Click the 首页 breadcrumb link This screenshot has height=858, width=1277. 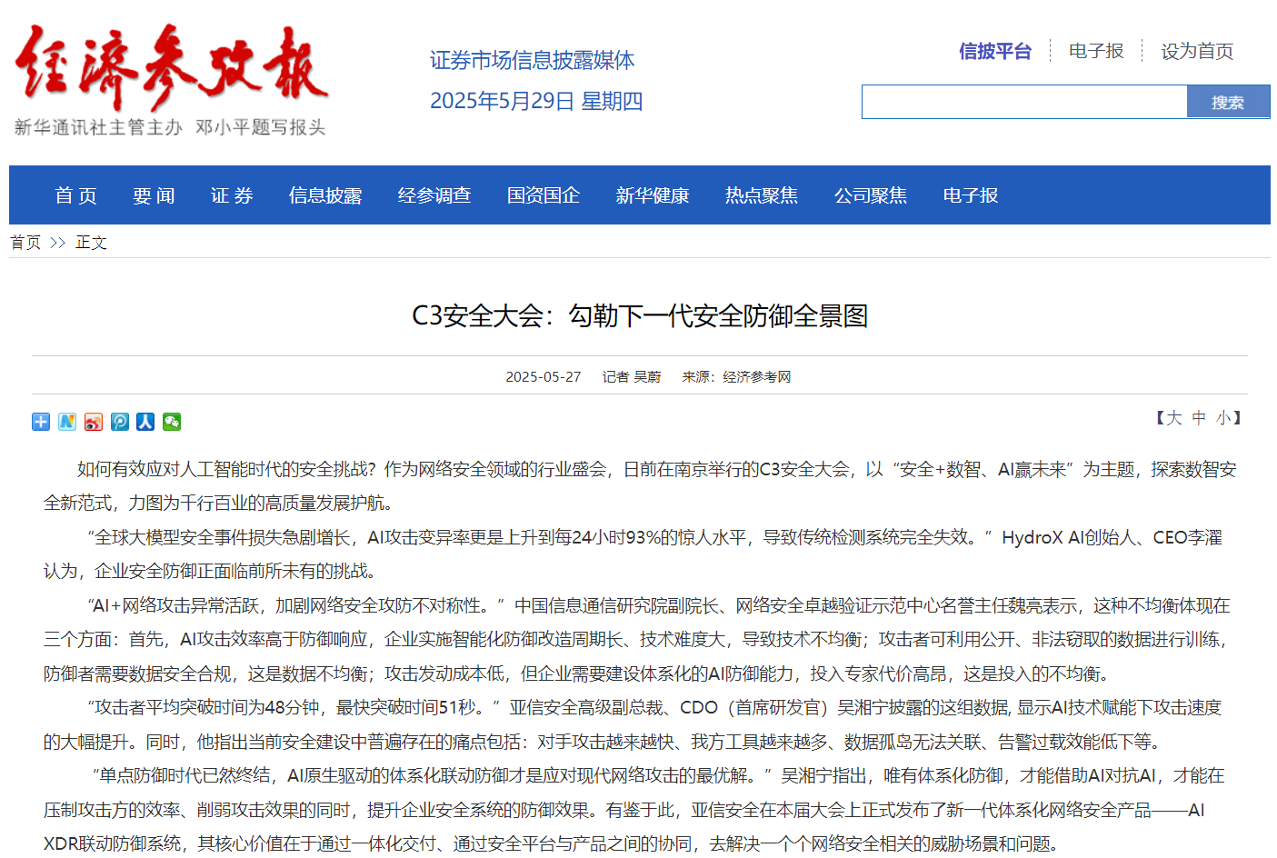(25, 243)
